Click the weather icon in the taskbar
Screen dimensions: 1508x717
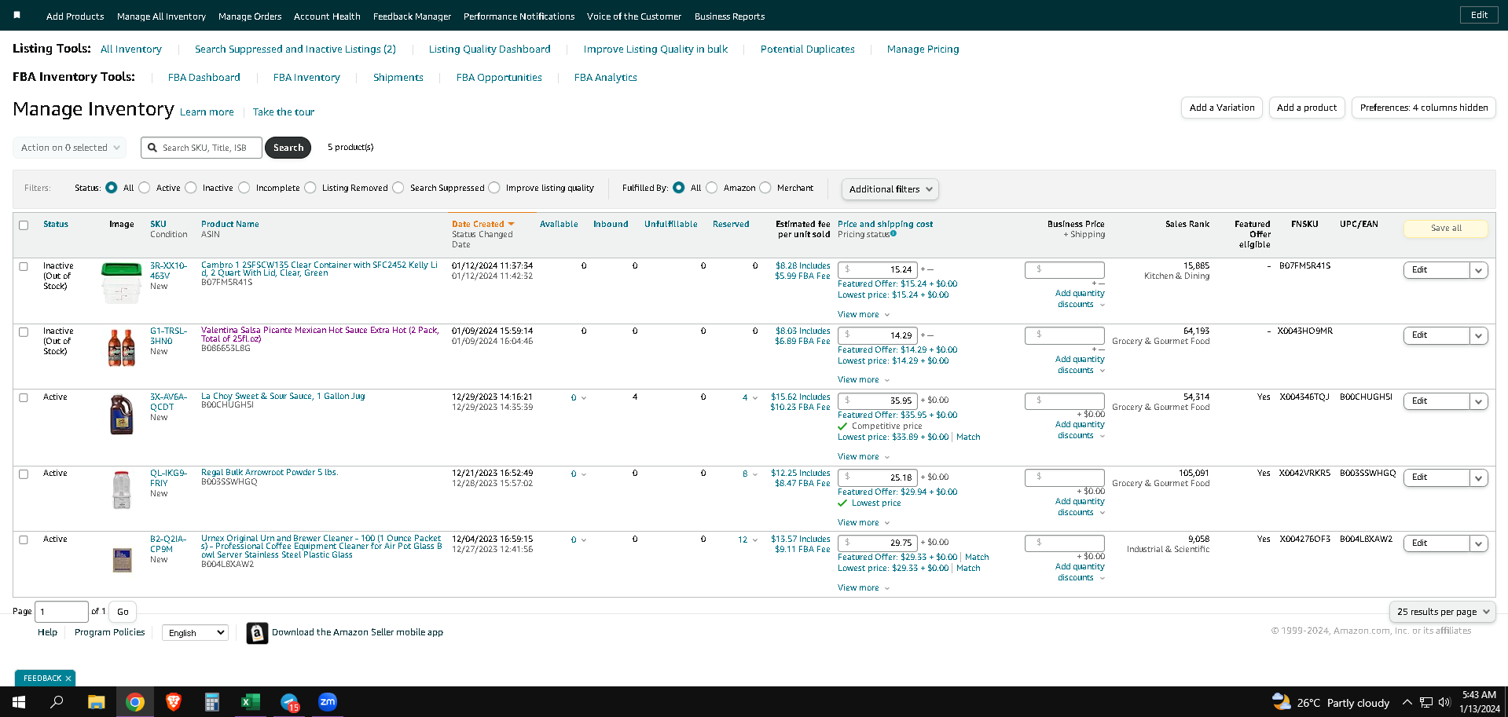(1282, 702)
